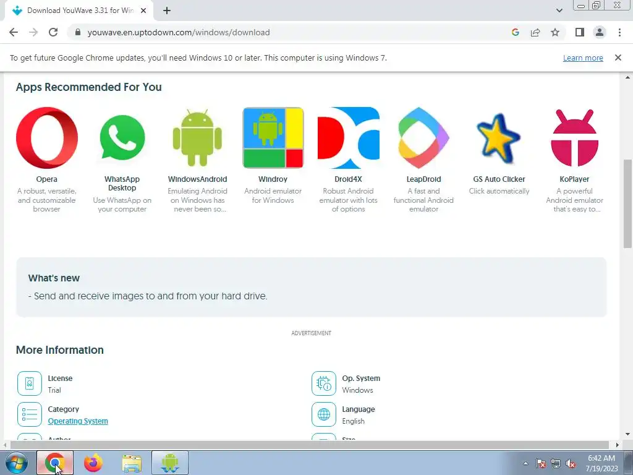Click the Opera app title
This screenshot has height=475, width=633.
[47, 179]
